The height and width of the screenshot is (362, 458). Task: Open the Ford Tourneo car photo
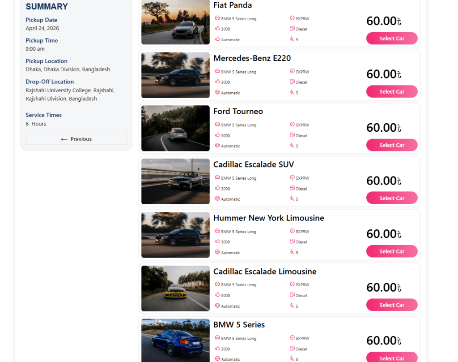tap(175, 128)
